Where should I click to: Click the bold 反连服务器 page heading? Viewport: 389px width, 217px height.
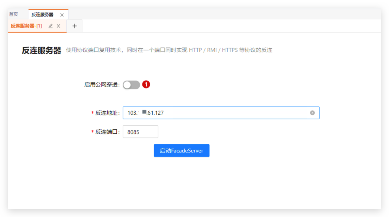pyautogui.click(x=41, y=50)
